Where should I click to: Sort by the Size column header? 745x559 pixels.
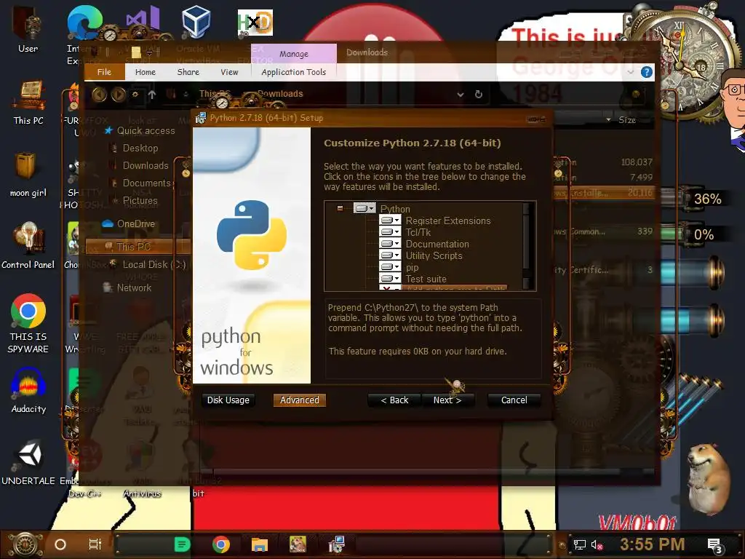[x=626, y=120]
